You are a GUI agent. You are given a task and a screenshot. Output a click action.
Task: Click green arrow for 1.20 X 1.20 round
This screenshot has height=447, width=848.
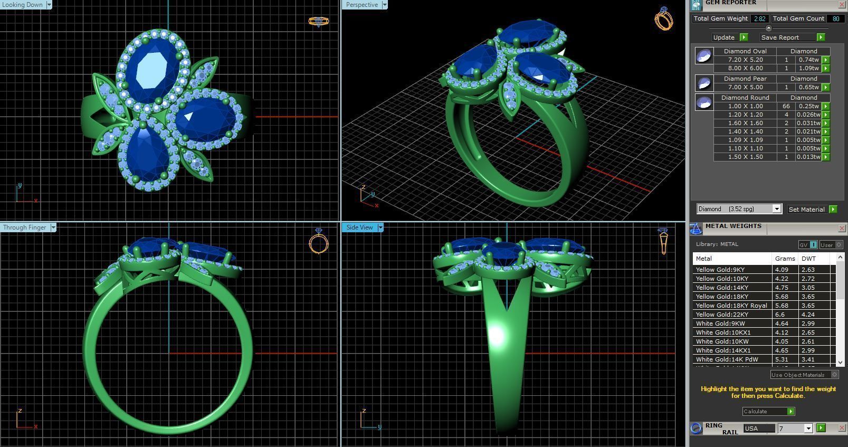coord(825,115)
